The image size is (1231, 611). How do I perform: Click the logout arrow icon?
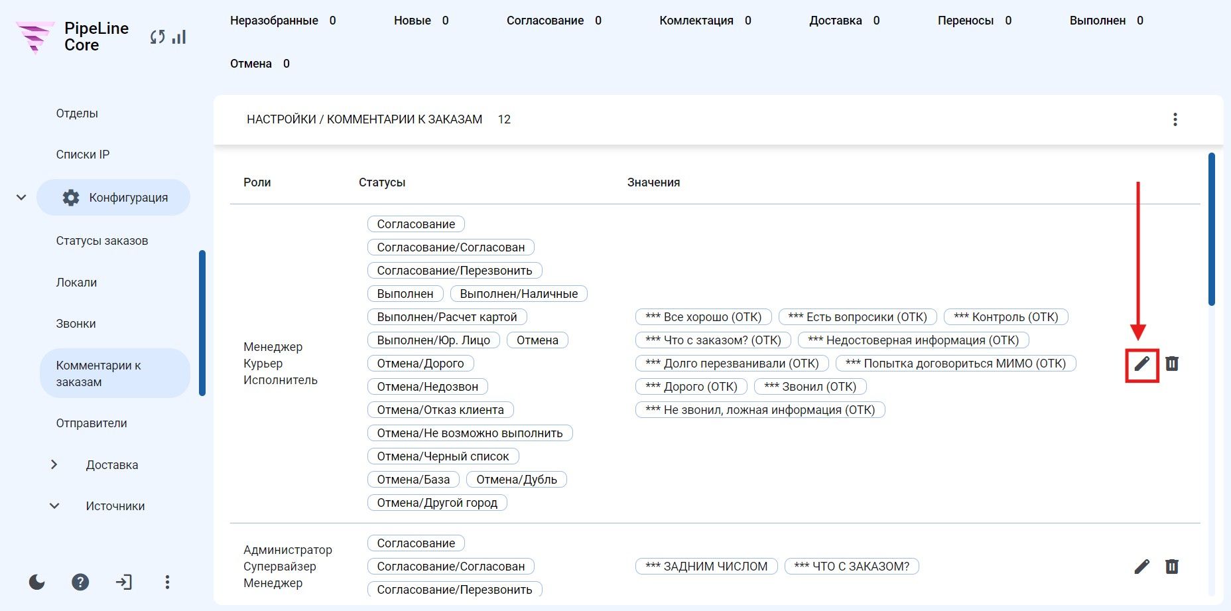pos(124,582)
